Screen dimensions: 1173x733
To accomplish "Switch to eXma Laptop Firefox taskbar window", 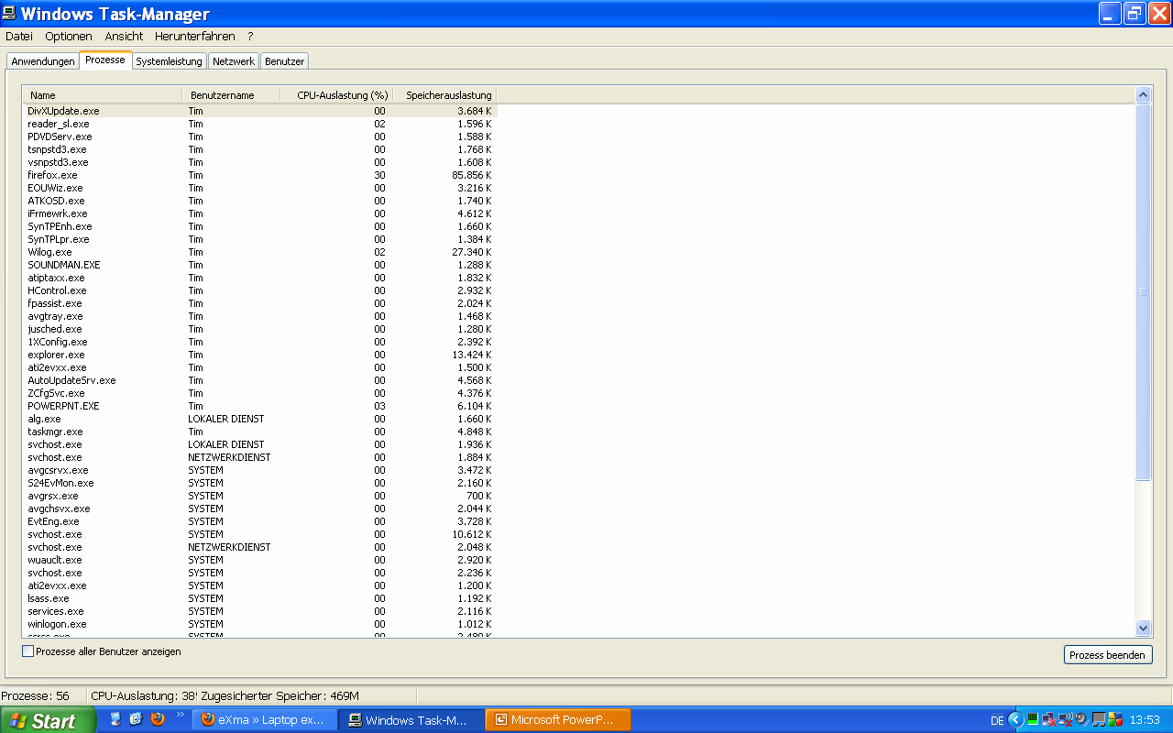I will pyautogui.click(x=263, y=720).
